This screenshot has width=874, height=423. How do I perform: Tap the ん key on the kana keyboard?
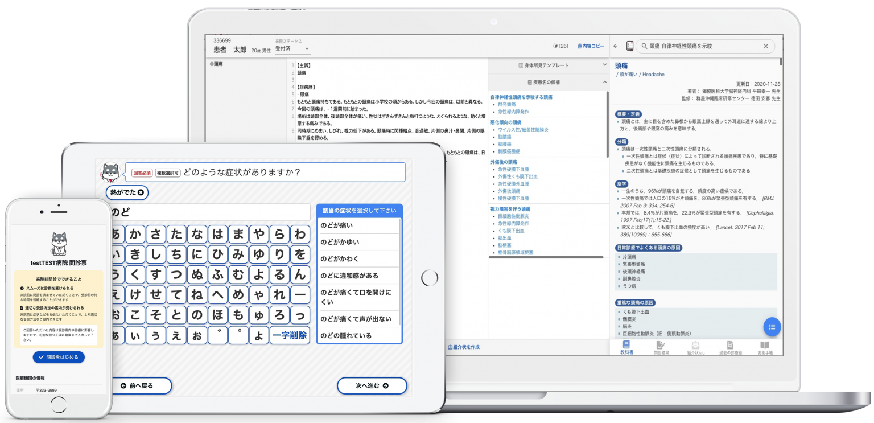click(300, 274)
